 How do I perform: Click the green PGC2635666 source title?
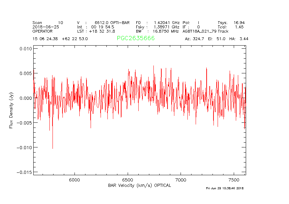(136, 38)
